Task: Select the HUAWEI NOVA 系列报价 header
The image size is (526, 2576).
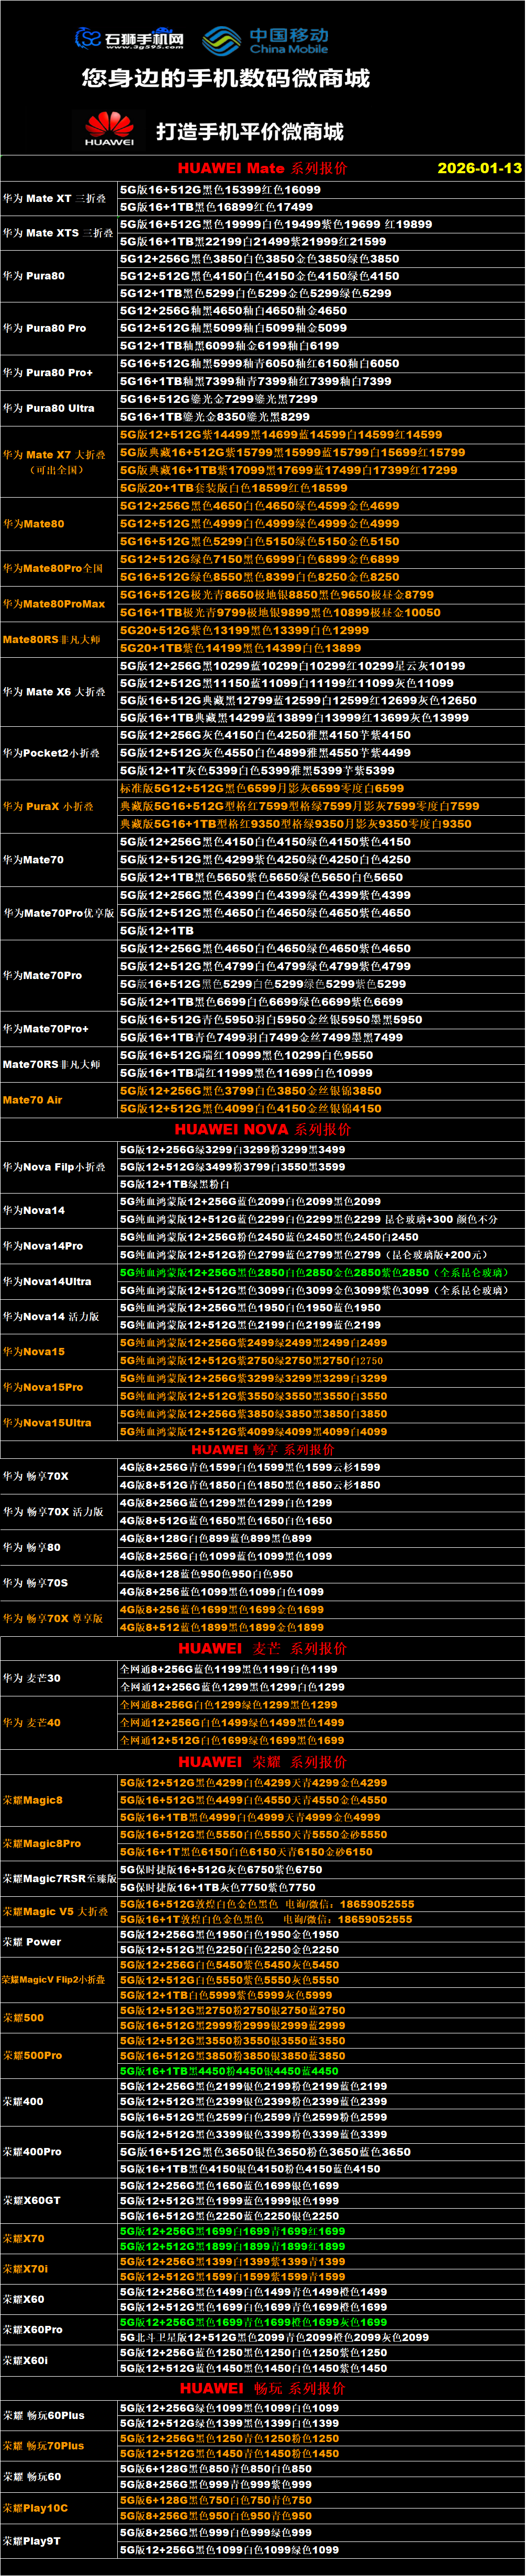Action: coord(262,1129)
